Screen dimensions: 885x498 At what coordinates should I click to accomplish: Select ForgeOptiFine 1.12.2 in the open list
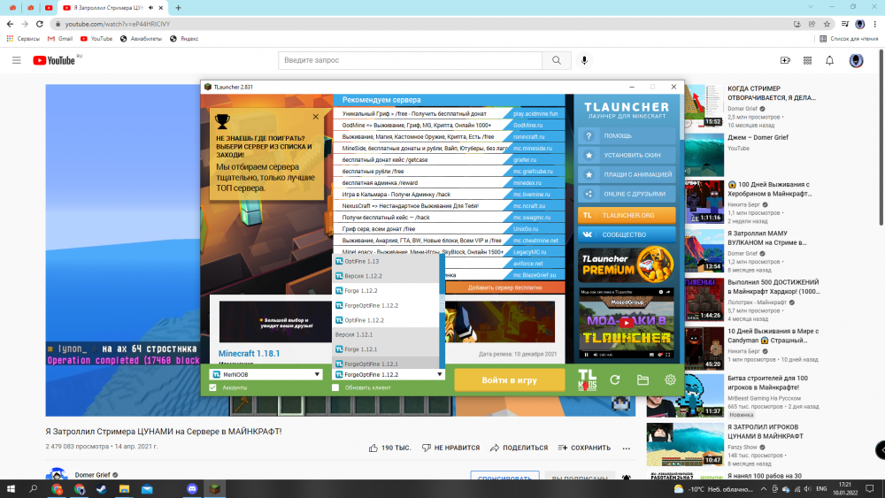pos(386,305)
